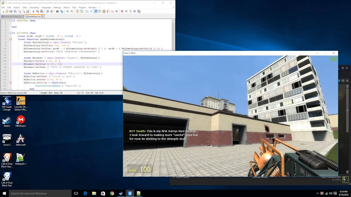Viewport: 351px width, 197px height.
Task: Click the Playback macro icon
Action: point(131,11)
